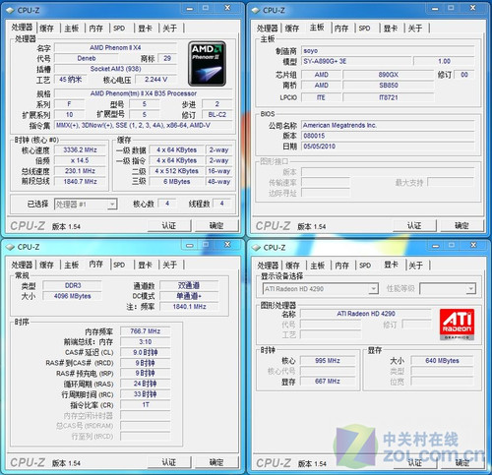Click 认证 button in processor window
This screenshot has width=492, height=475.
tap(169, 225)
